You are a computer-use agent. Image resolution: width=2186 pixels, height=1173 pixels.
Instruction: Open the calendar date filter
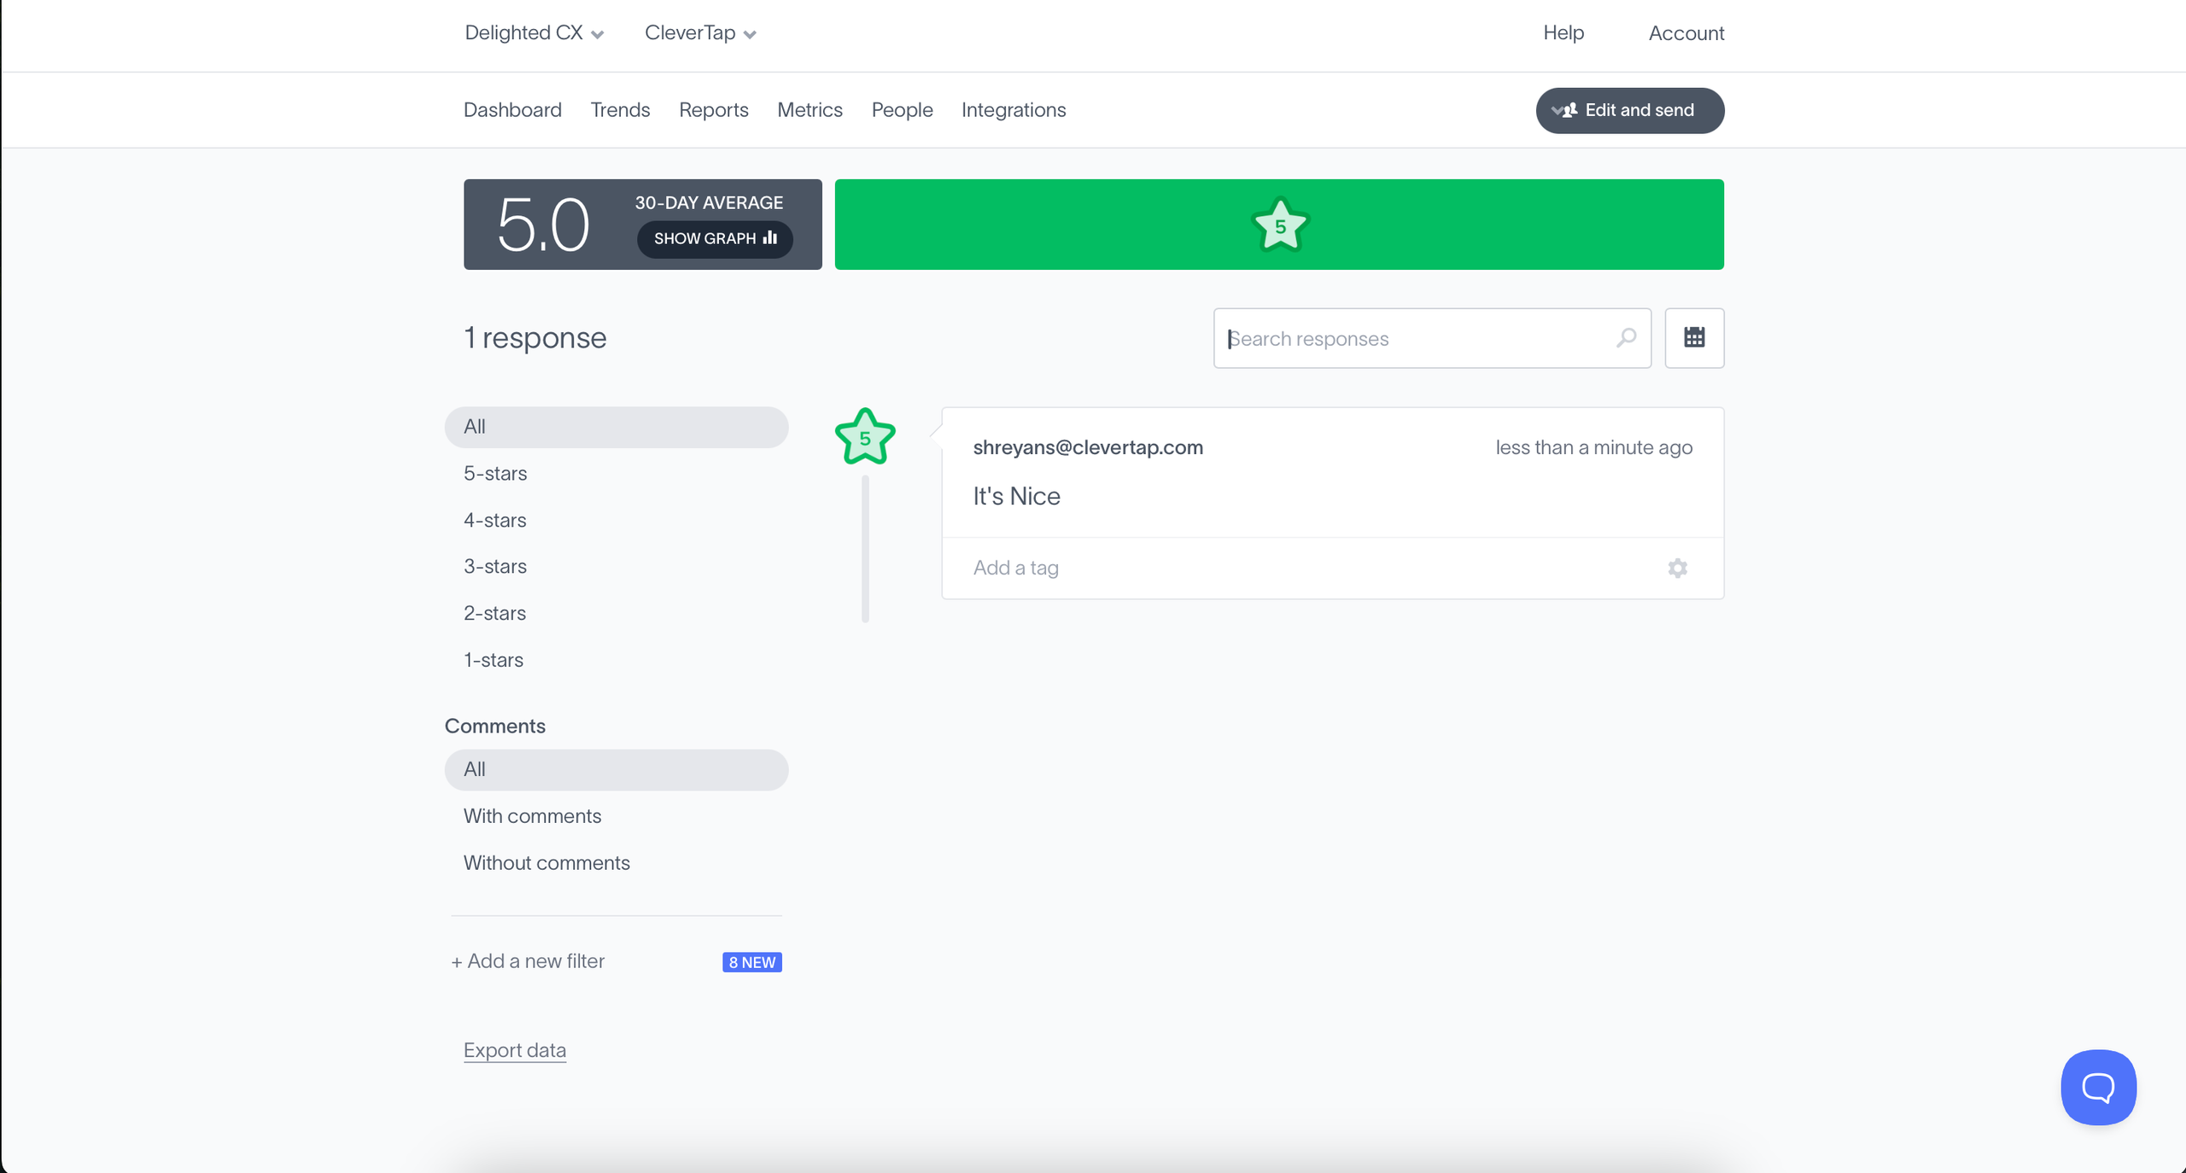tap(1694, 338)
